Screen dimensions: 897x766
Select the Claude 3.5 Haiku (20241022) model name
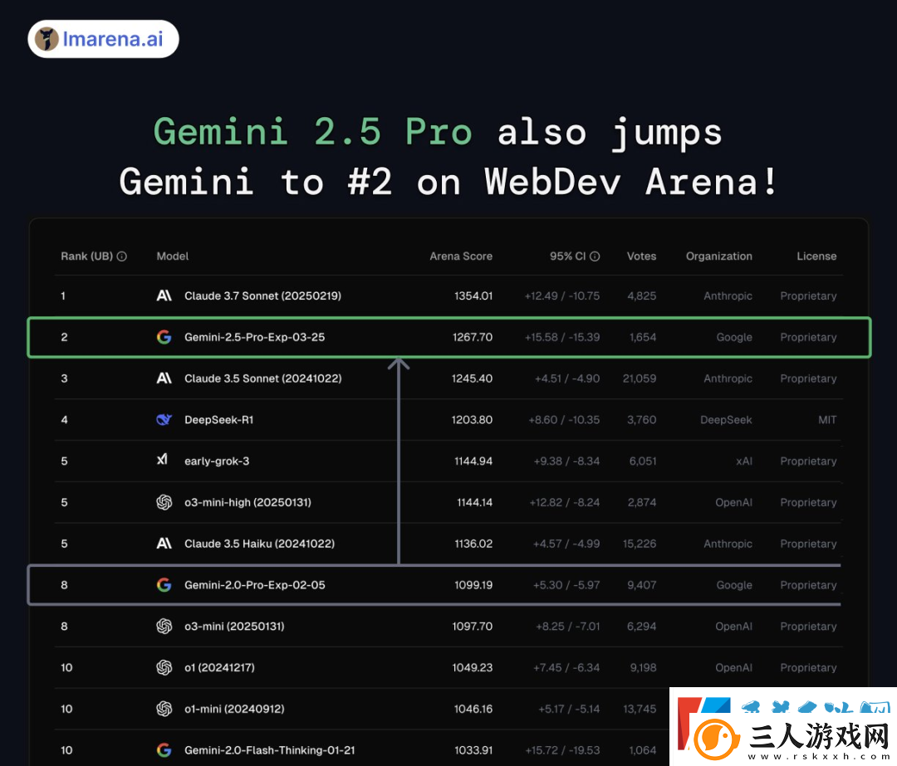[259, 544]
